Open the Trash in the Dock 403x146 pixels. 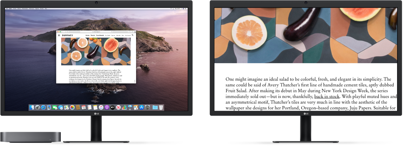[x=161, y=107]
